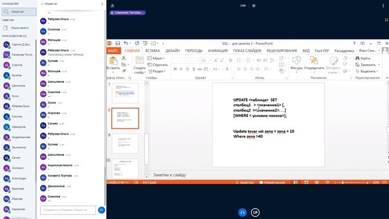Collapse the ribbon with the chevron
Viewport: 389px width, 219px height.
387,78
